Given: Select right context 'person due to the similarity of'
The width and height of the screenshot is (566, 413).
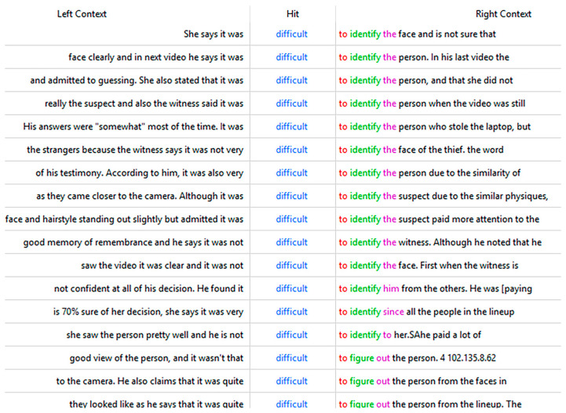Looking at the screenshot, I should click(x=459, y=172).
